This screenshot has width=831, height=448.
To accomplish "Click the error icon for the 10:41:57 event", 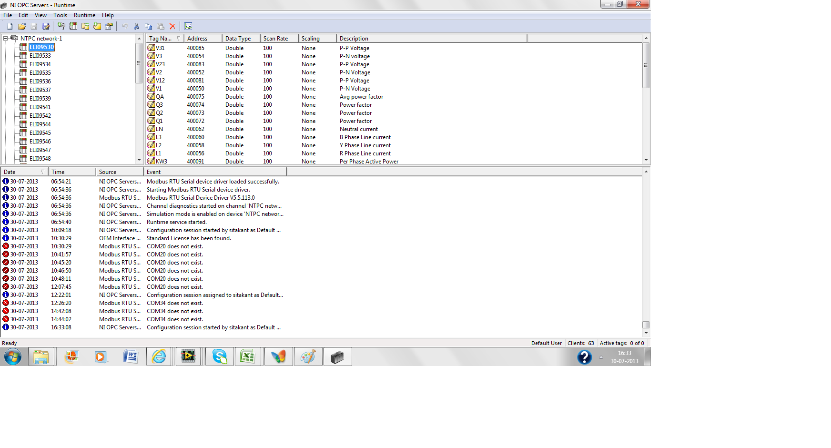I will tap(6, 255).
